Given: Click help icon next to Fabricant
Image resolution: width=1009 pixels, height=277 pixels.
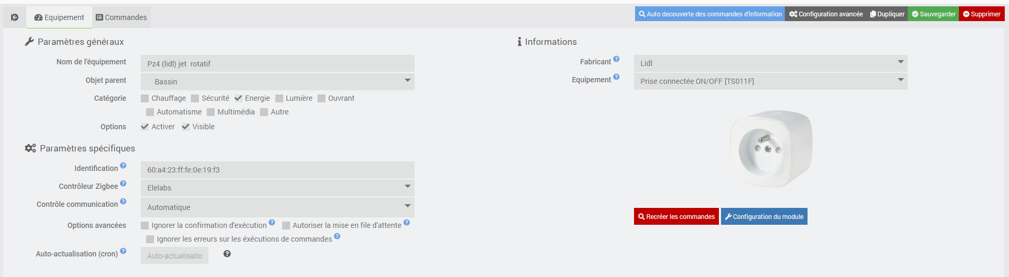Looking at the screenshot, I should [616, 59].
